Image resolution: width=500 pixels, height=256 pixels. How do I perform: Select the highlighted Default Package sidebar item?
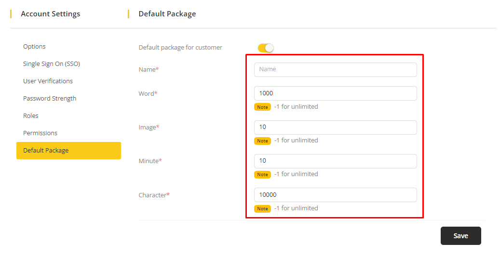coord(68,151)
